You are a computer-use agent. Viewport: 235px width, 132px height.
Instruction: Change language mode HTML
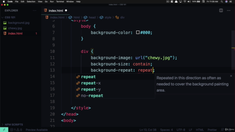pos(200,130)
